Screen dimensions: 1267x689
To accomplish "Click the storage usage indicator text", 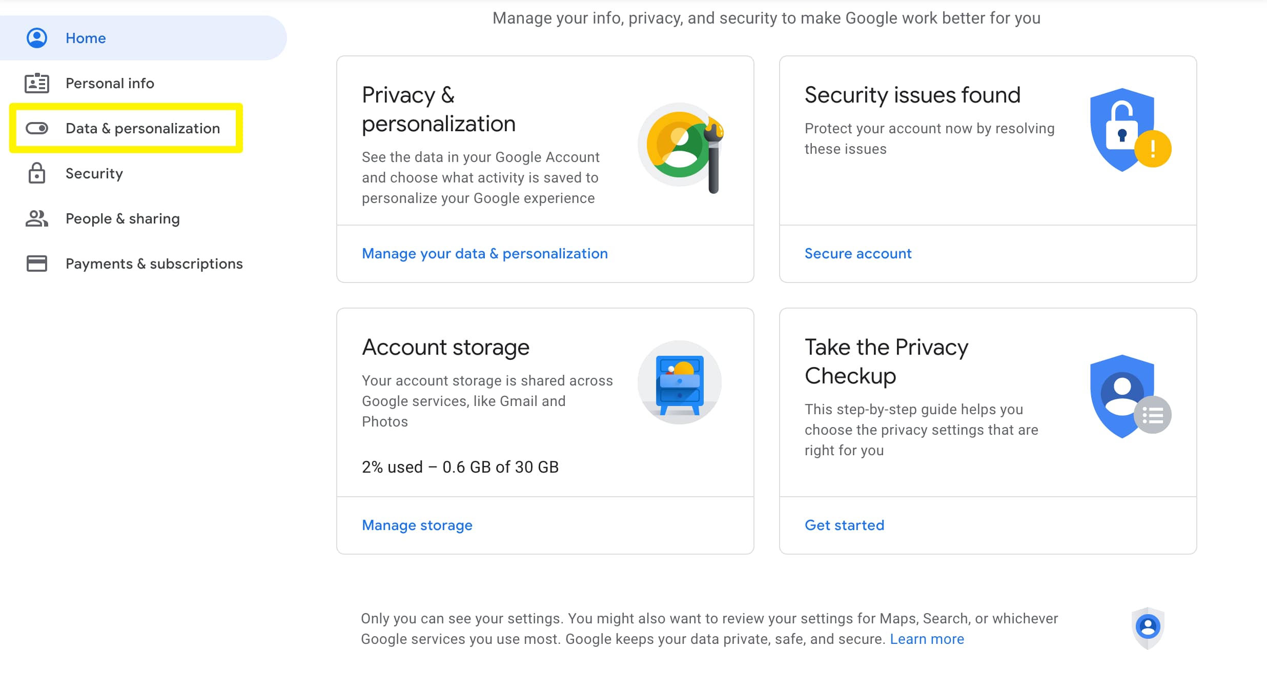I will click(460, 467).
